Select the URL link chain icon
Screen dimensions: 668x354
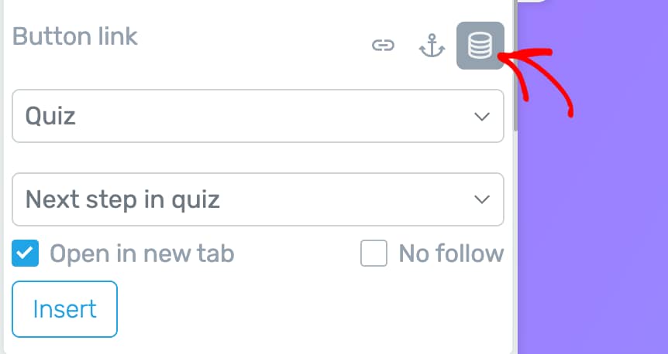(383, 46)
